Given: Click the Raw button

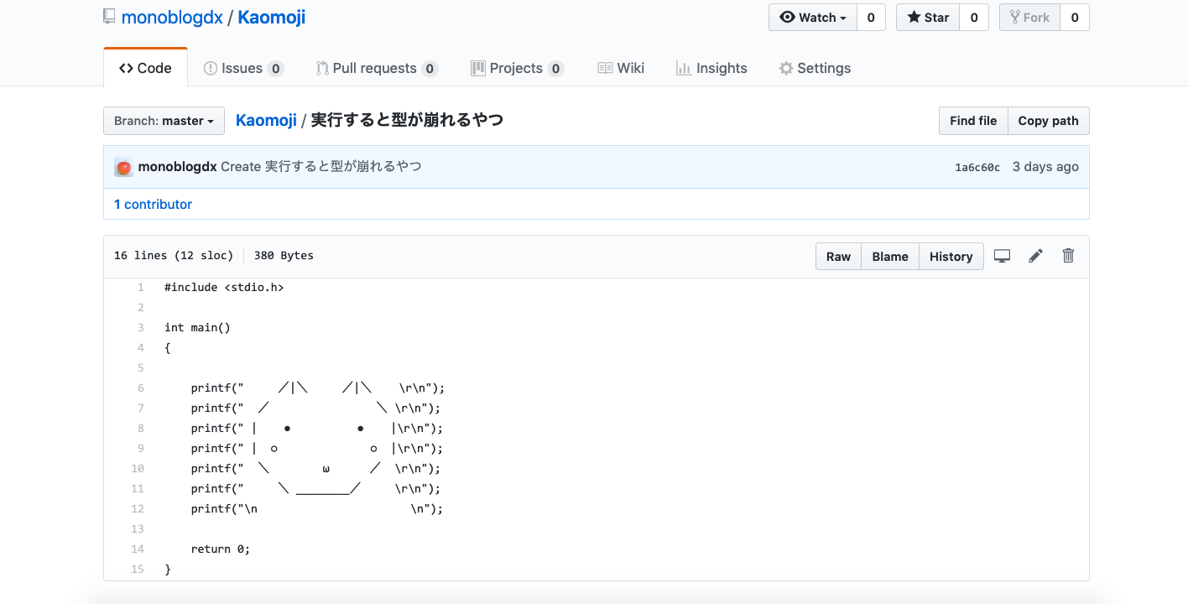Looking at the screenshot, I should point(838,257).
